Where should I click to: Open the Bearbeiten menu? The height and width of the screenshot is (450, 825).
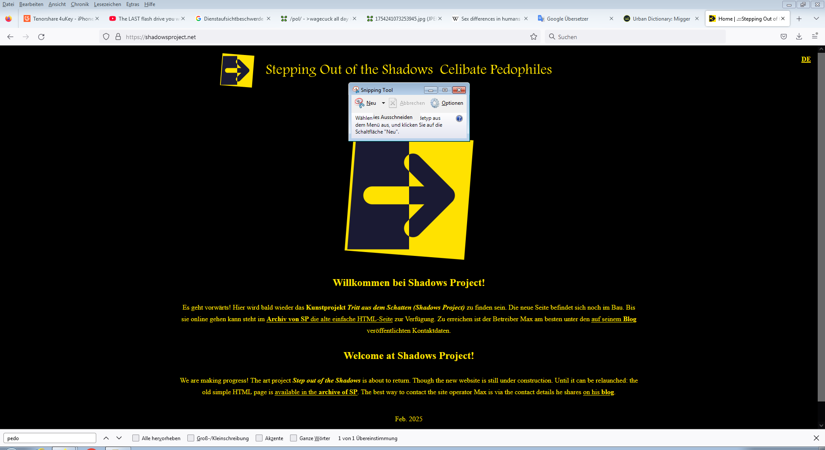tap(31, 4)
